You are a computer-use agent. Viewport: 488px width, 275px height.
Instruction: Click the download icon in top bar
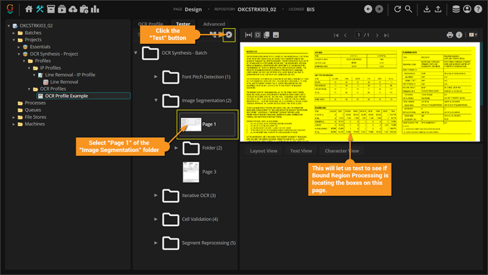(427, 9)
